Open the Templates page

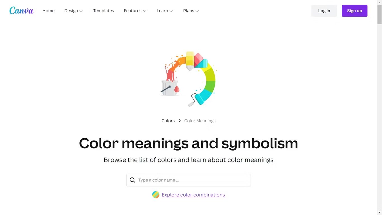pos(103,11)
